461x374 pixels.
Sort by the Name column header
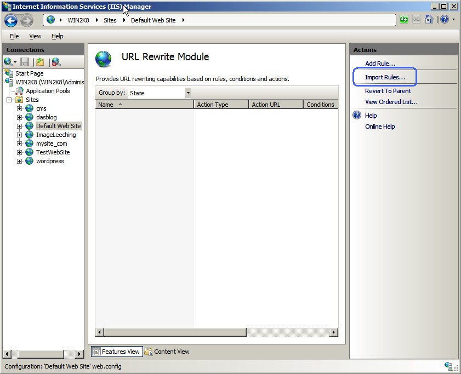pos(144,105)
